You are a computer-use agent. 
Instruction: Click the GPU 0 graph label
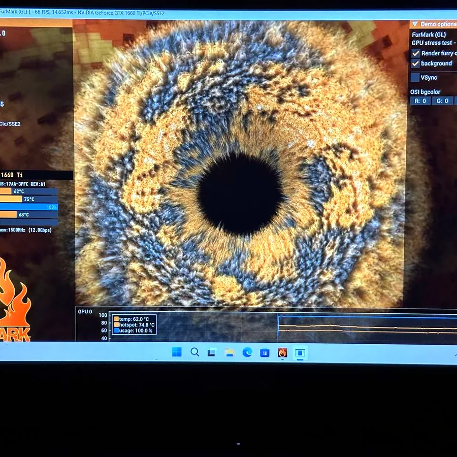(85, 312)
